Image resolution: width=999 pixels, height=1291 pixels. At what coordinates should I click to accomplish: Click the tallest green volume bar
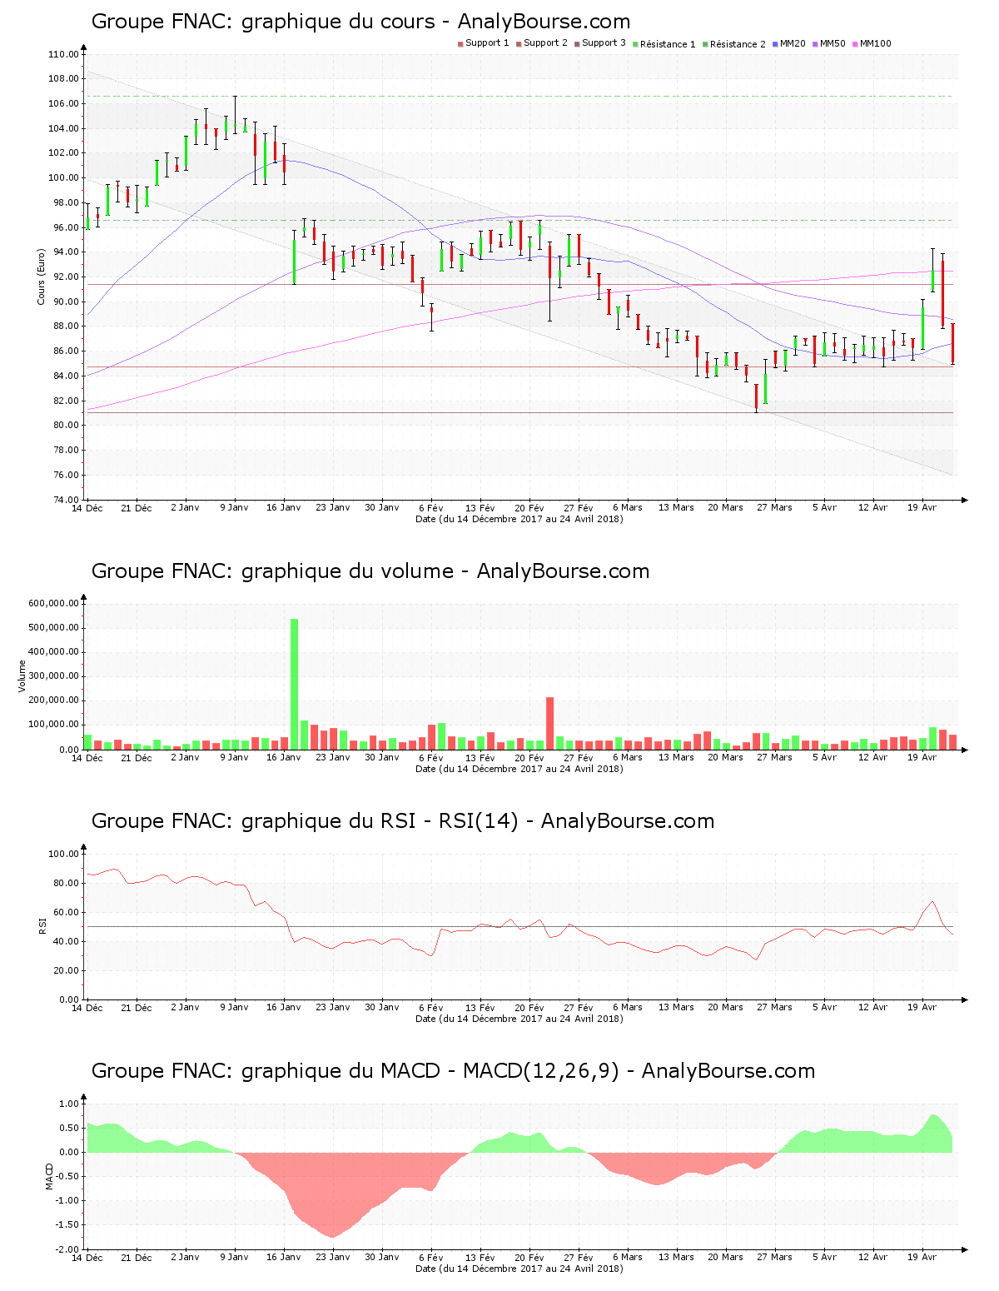pyautogui.click(x=294, y=684)
